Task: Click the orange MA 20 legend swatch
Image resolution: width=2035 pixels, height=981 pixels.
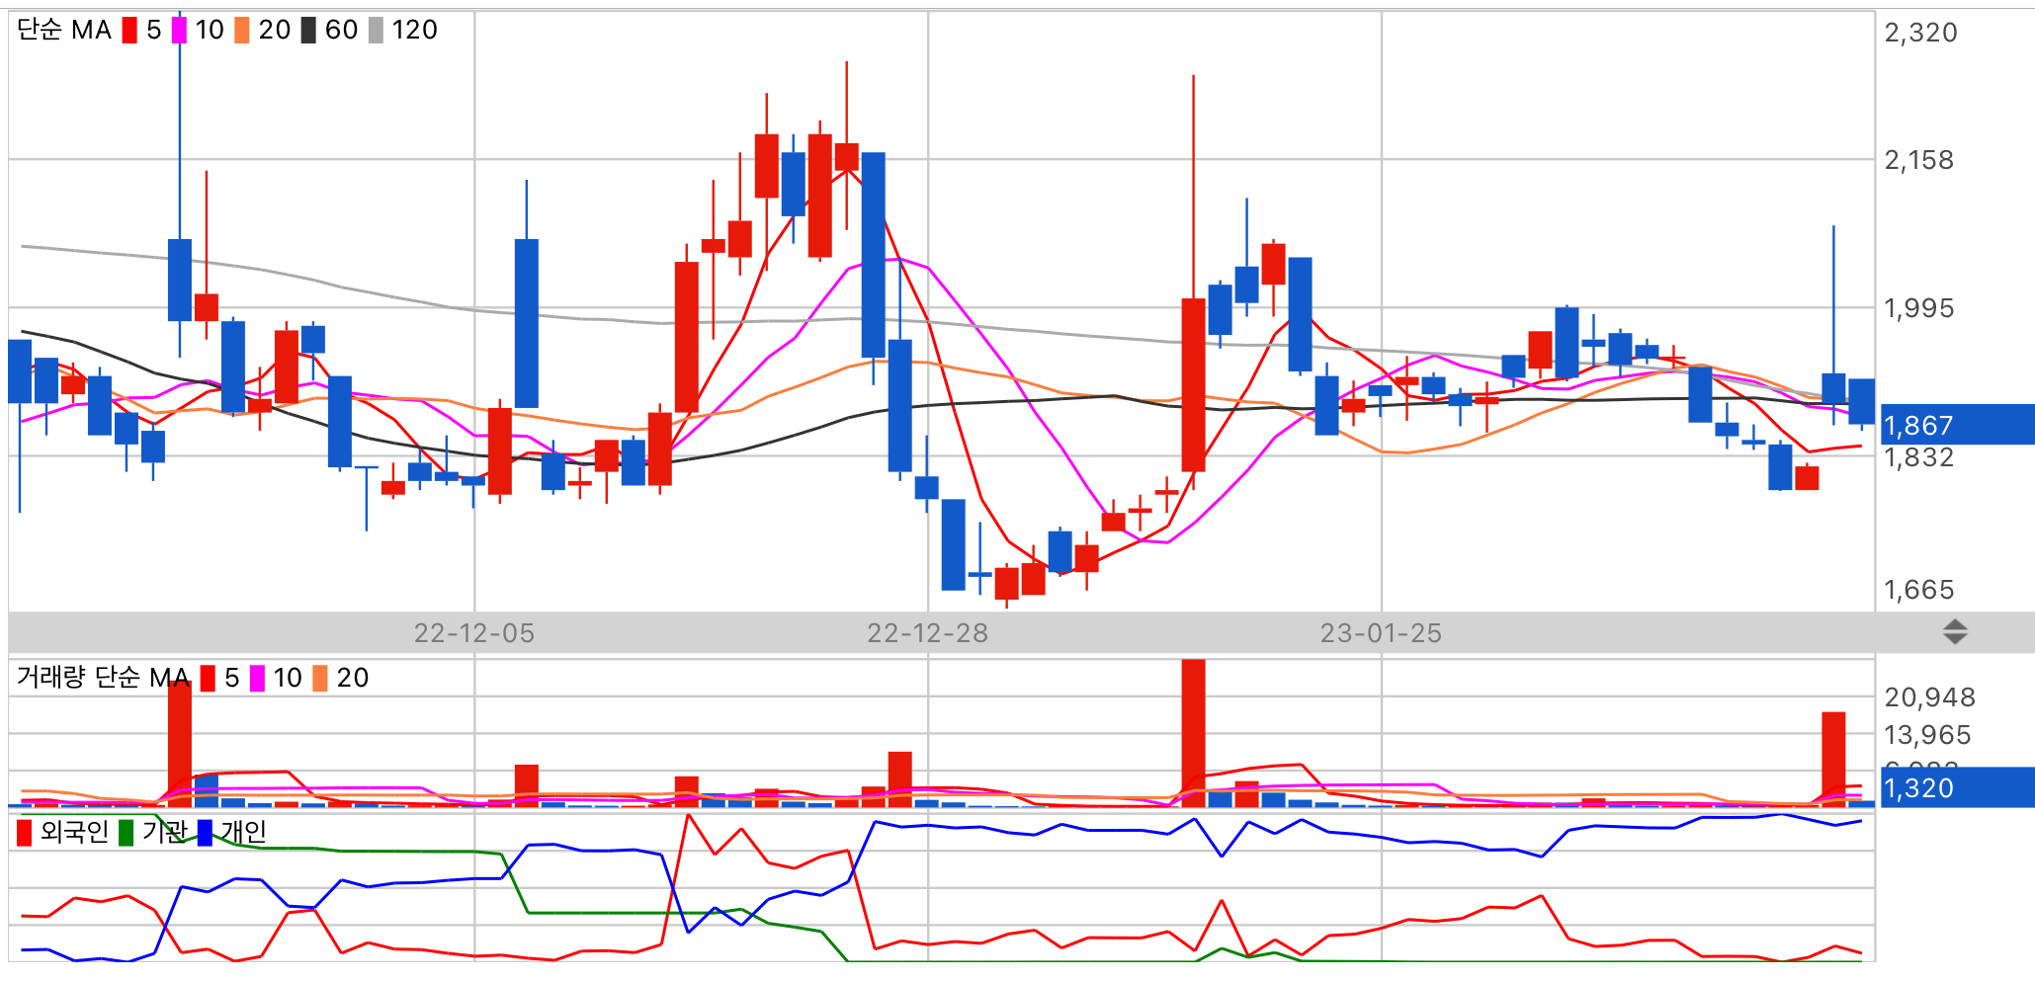Action: pos(242,31)
